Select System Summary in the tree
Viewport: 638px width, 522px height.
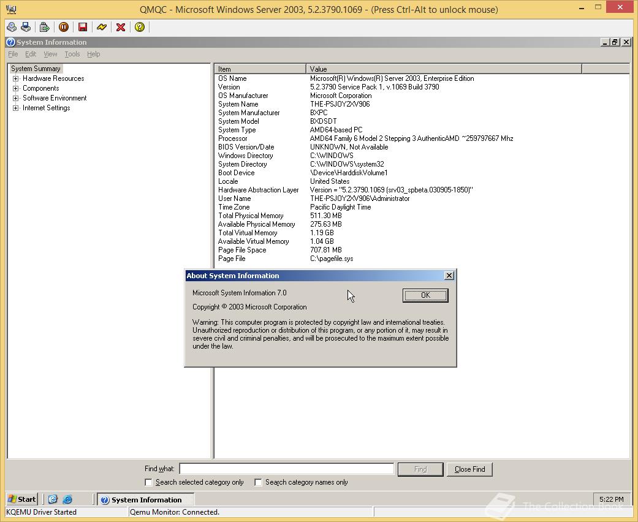coord(36,69)
